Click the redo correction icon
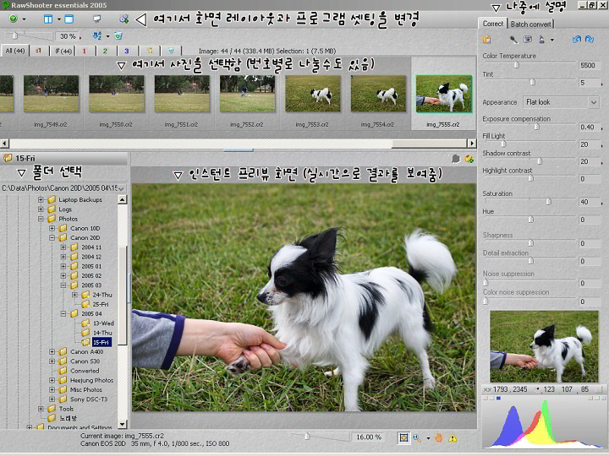The width and height of the screenshot is (609, 456). 590,39
